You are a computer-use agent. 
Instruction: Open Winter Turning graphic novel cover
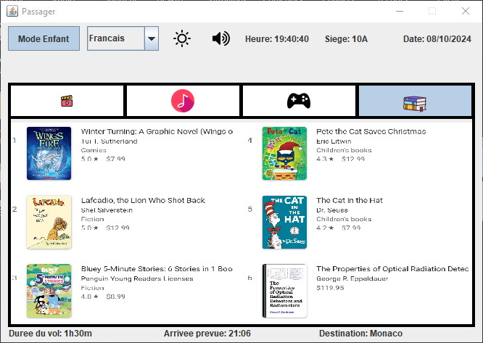tap(49, 154)
